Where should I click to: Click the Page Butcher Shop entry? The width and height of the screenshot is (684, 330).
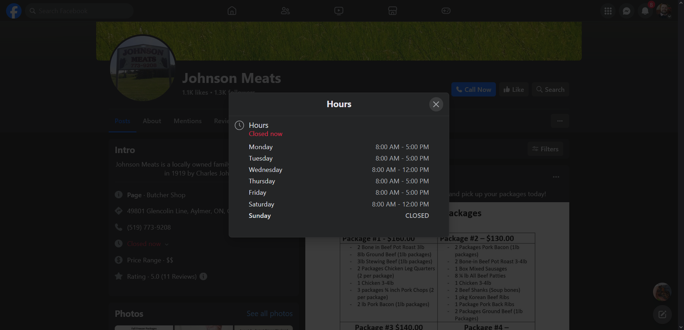[x=156, y=195]
